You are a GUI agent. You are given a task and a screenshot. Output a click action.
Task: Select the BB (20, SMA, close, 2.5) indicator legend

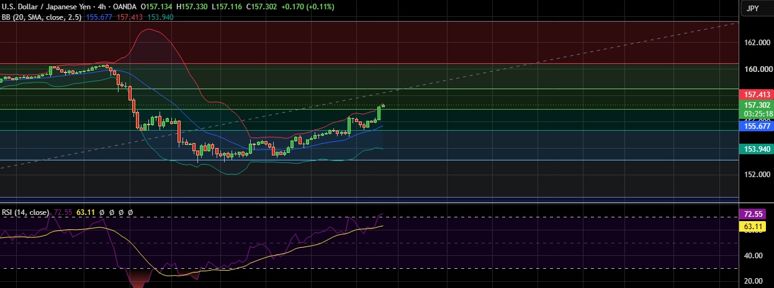coord(42,17)
